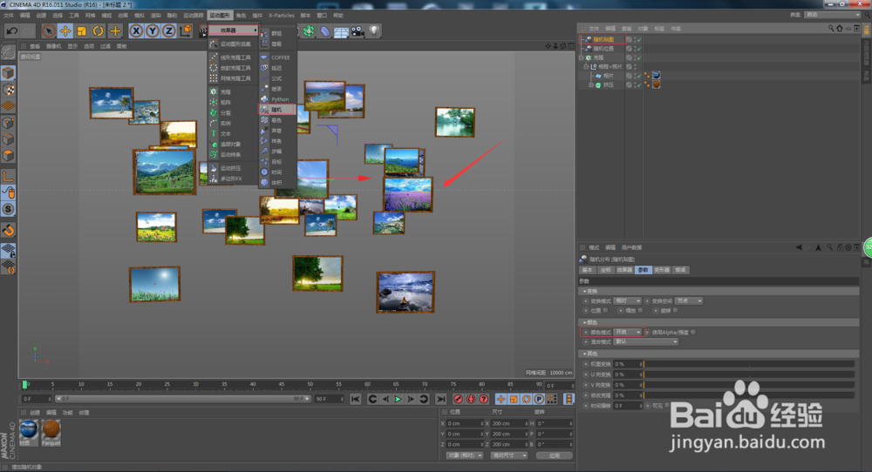Select the Random effector menu entry

point(277,110)
